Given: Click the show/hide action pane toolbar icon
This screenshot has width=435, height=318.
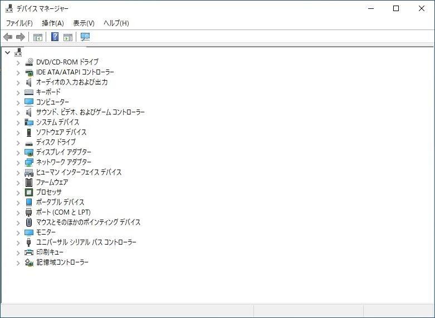Looking at the screenshot, I should point(68,37).
